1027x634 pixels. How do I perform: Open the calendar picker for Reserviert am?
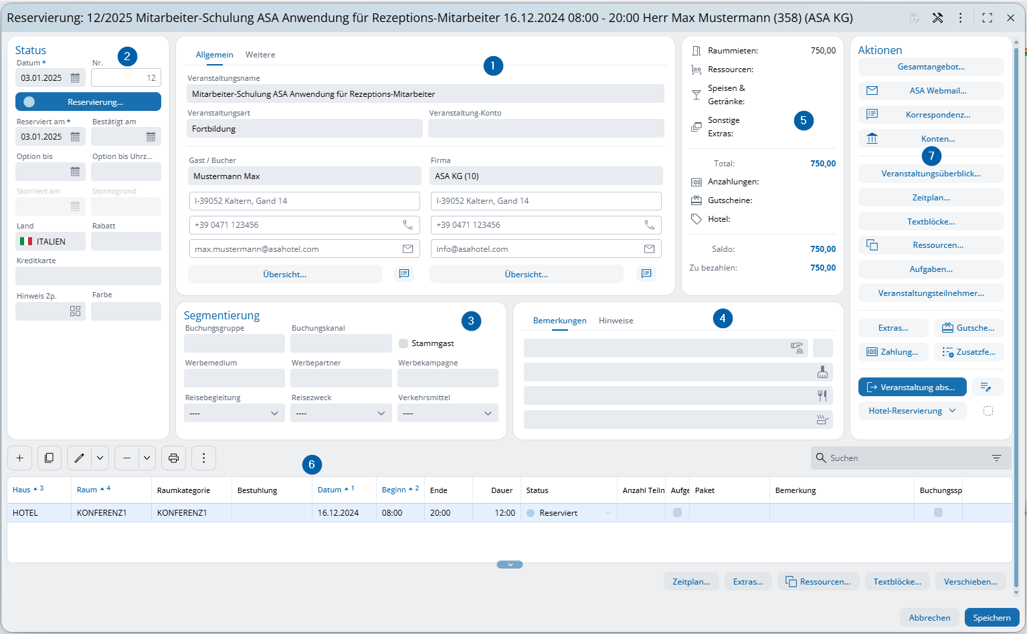pyautogui.click(x=75, y=137)
